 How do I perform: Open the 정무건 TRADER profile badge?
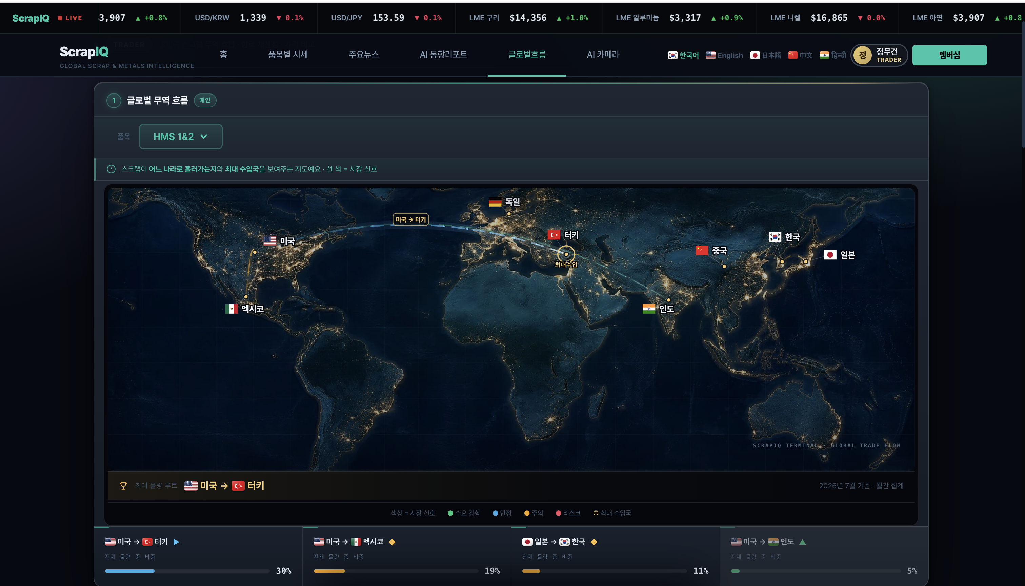pos(879,55)
